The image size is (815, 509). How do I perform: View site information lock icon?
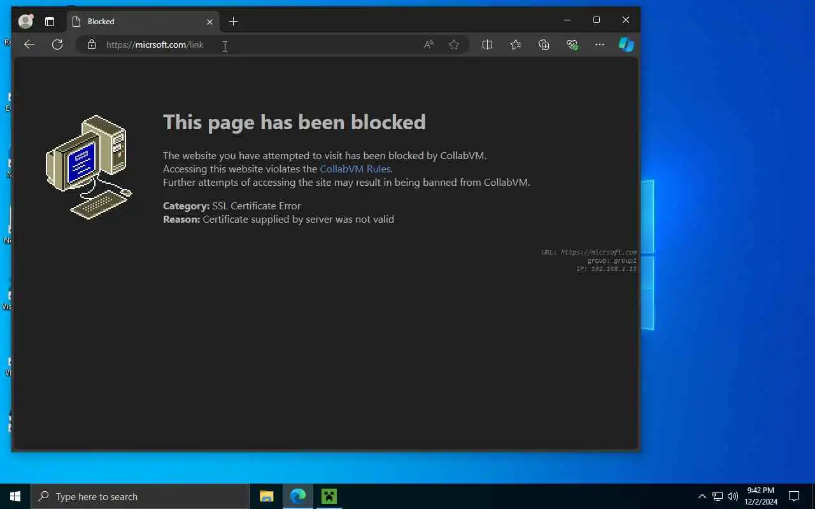click(x=92, y=45)
